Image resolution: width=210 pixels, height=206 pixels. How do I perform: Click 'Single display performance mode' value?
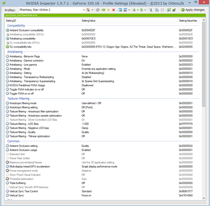tap(99, 167)
